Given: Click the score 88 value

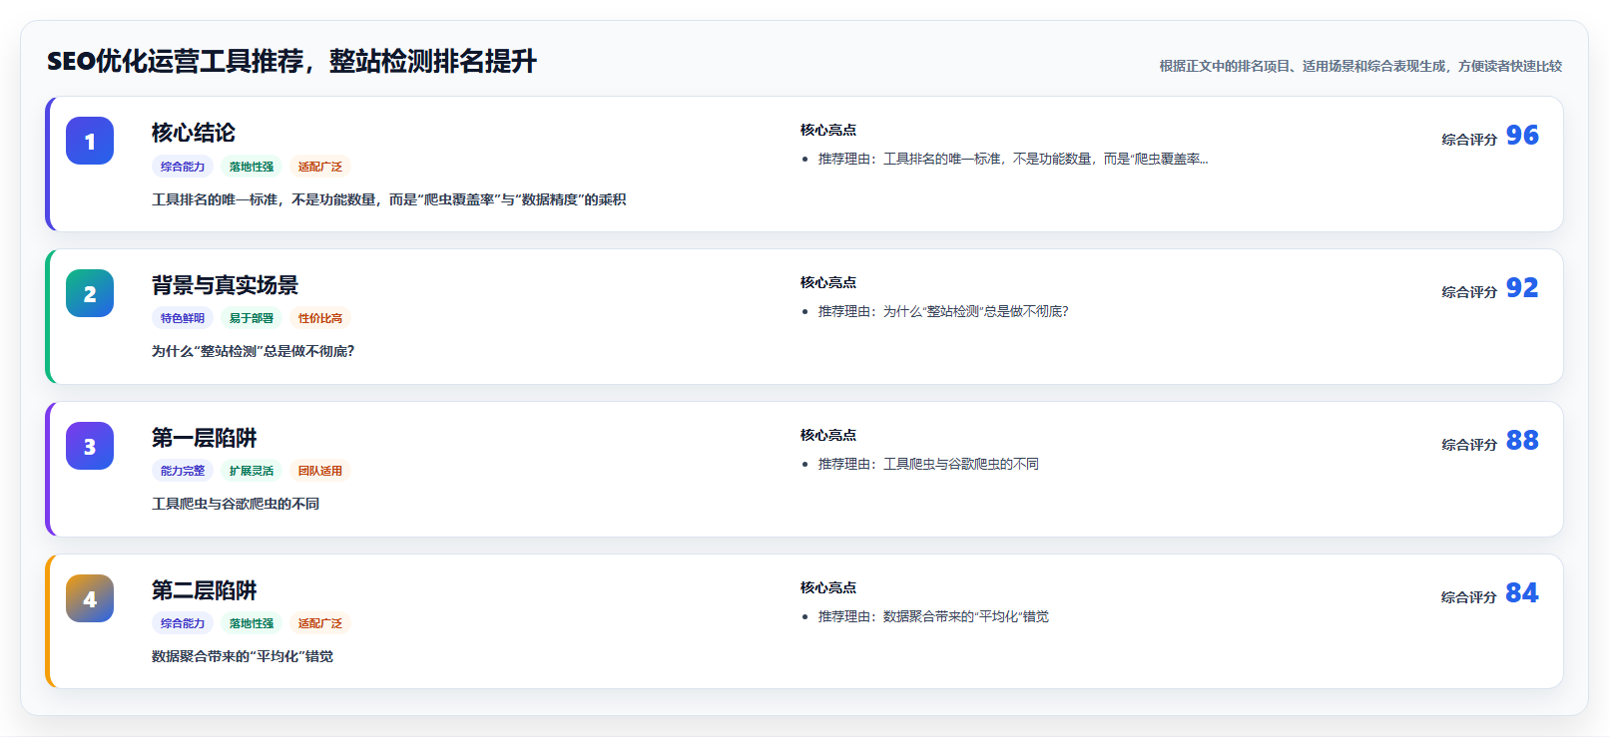Looking at the screenshot, I should click(1522, 441).
